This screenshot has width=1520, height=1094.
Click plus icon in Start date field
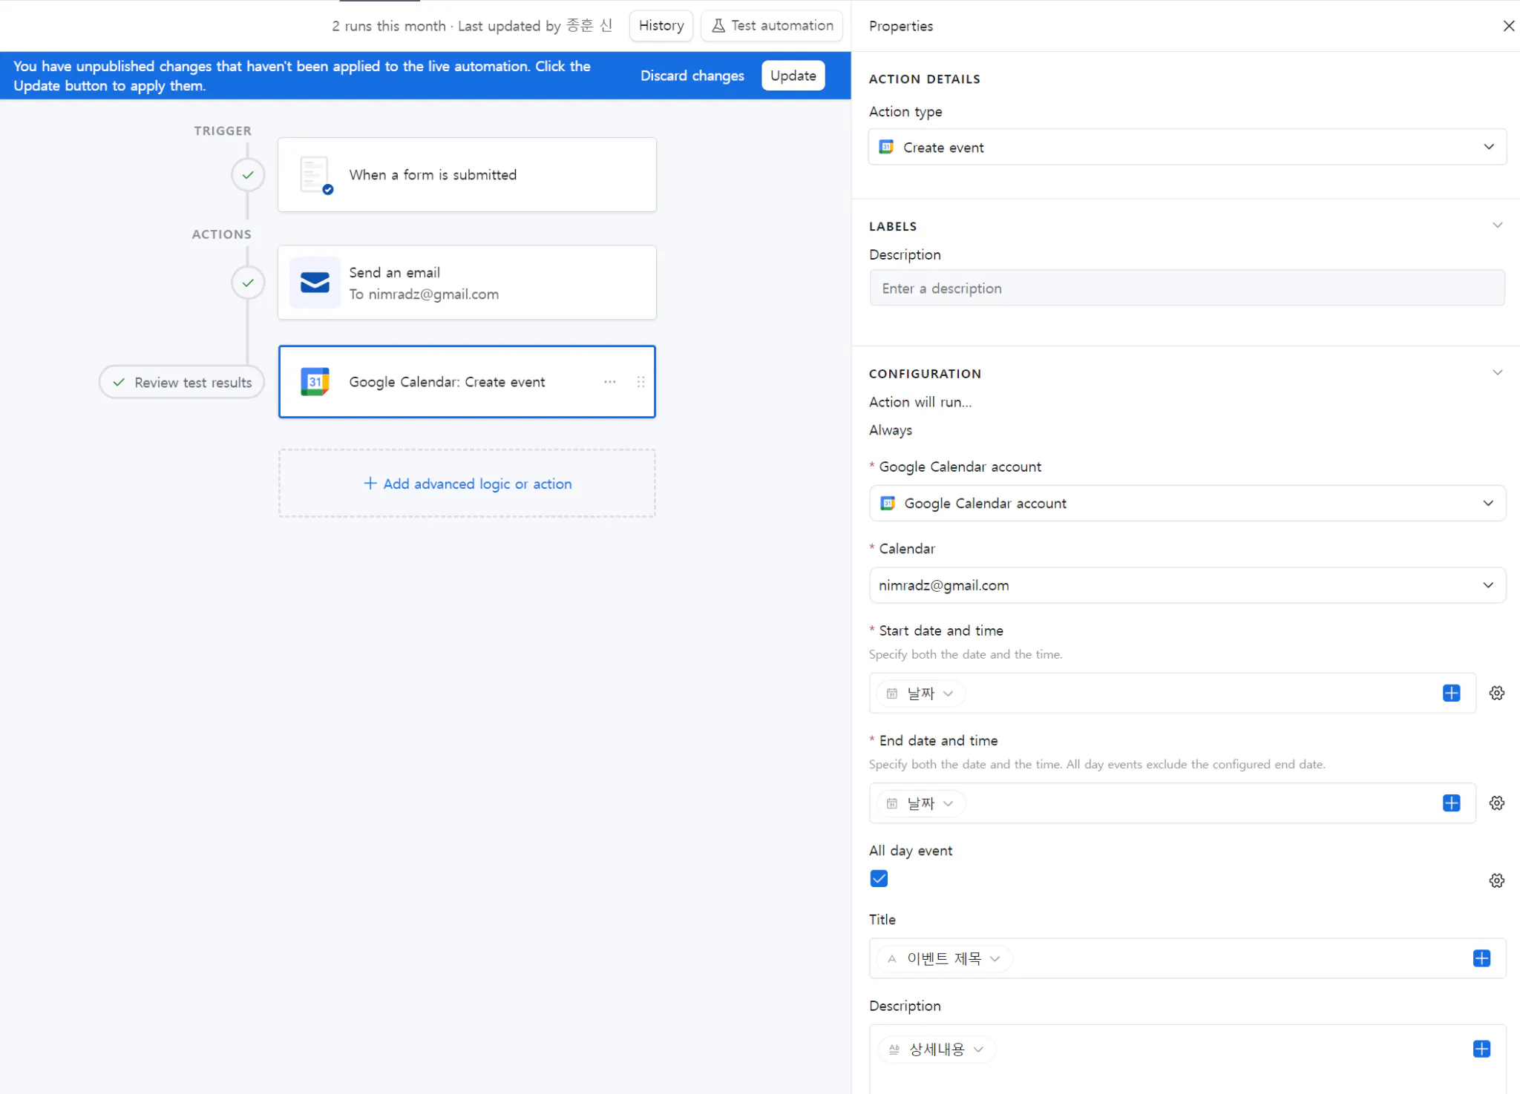[1451, 693]
